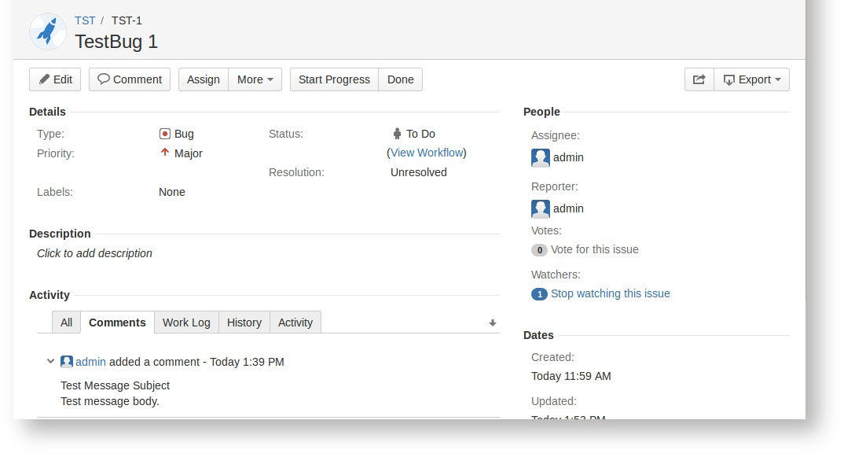The image size is (844, 457).
Task: Open the Export dropdown
Action: point(752,79)
